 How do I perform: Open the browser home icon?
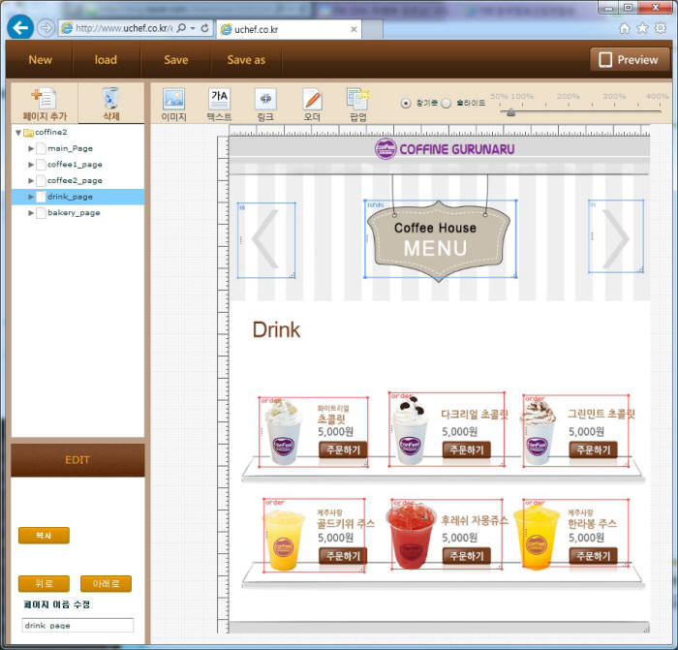click(625, 28)
